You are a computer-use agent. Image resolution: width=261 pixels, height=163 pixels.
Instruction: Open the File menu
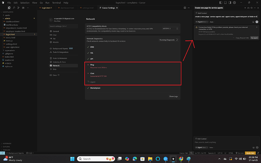click(9, 3)
